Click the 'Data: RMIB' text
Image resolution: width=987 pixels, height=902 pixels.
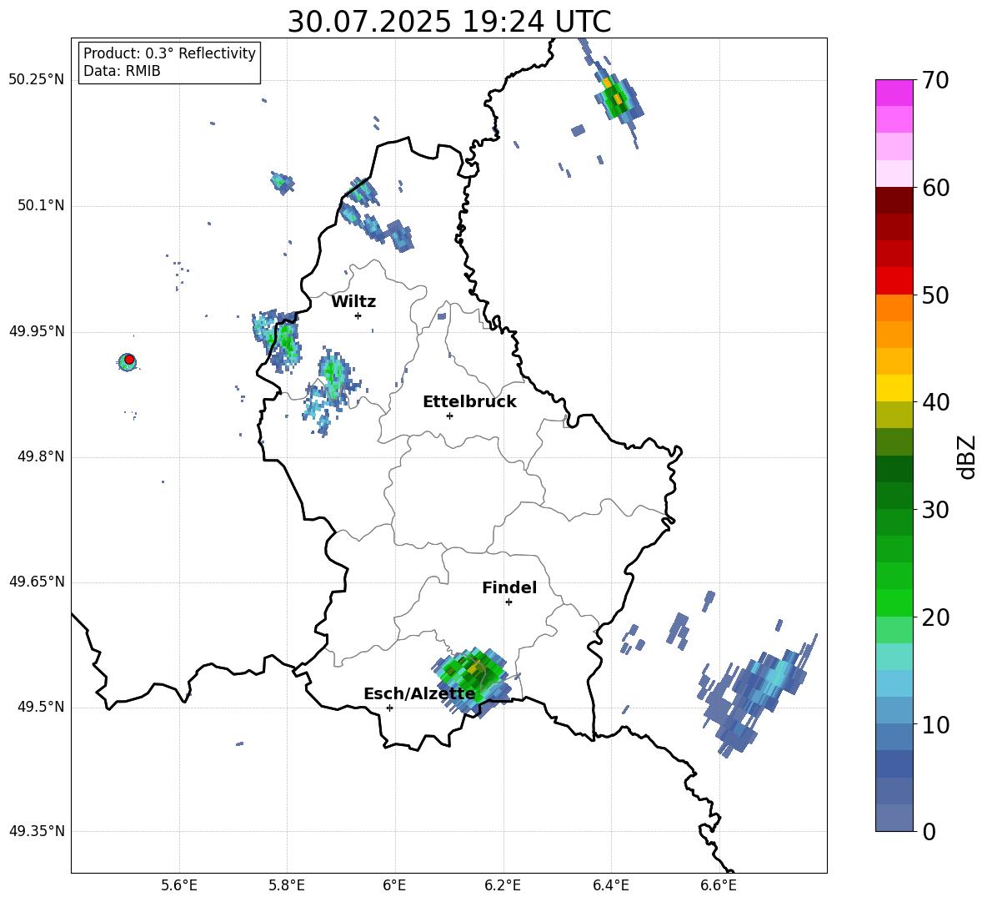coord(122,71)
